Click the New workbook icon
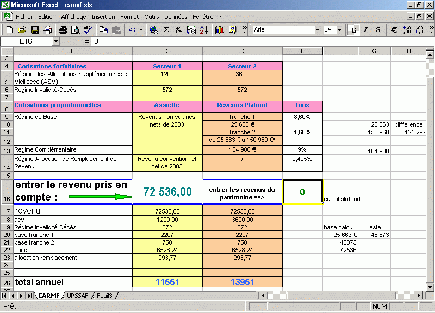The height and width of the screenshot is (313, 435). point(9,30)
